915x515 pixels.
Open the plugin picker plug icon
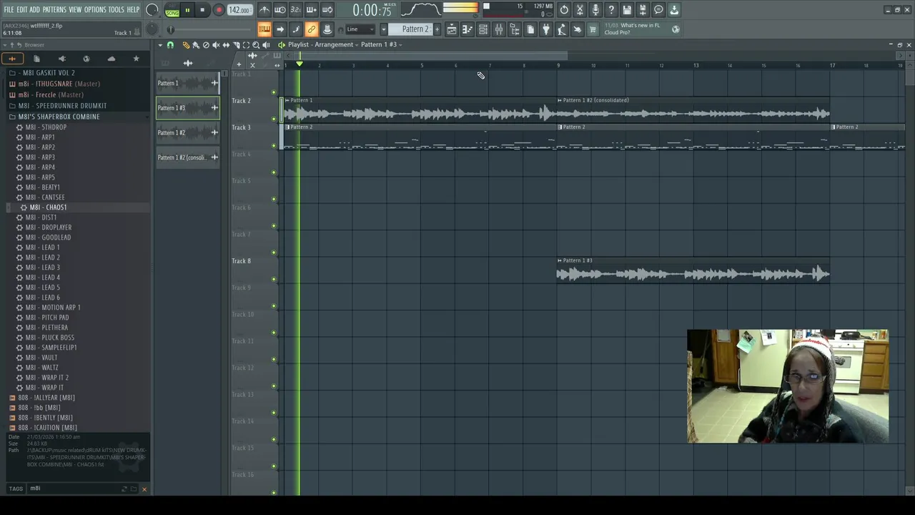pos(545,29)
